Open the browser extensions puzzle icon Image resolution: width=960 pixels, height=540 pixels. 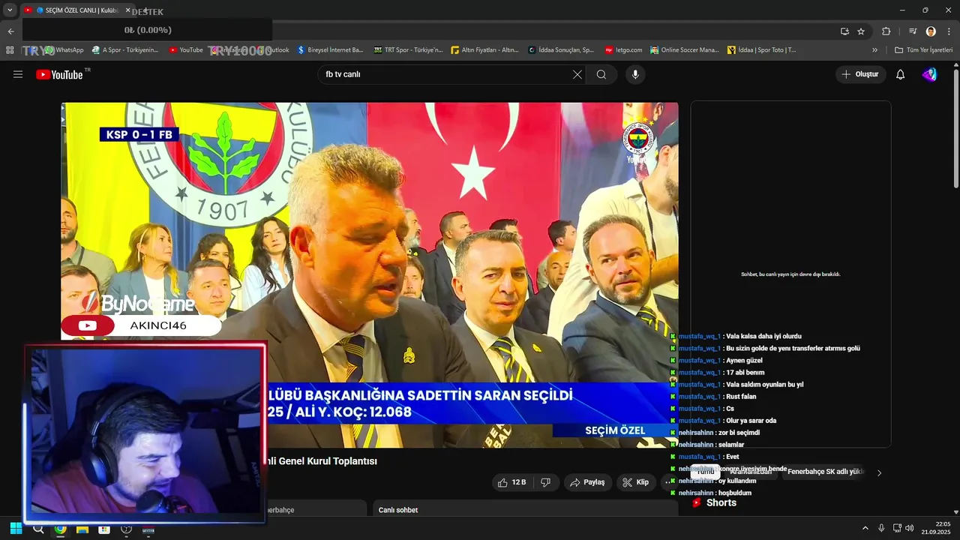point(886,31)
